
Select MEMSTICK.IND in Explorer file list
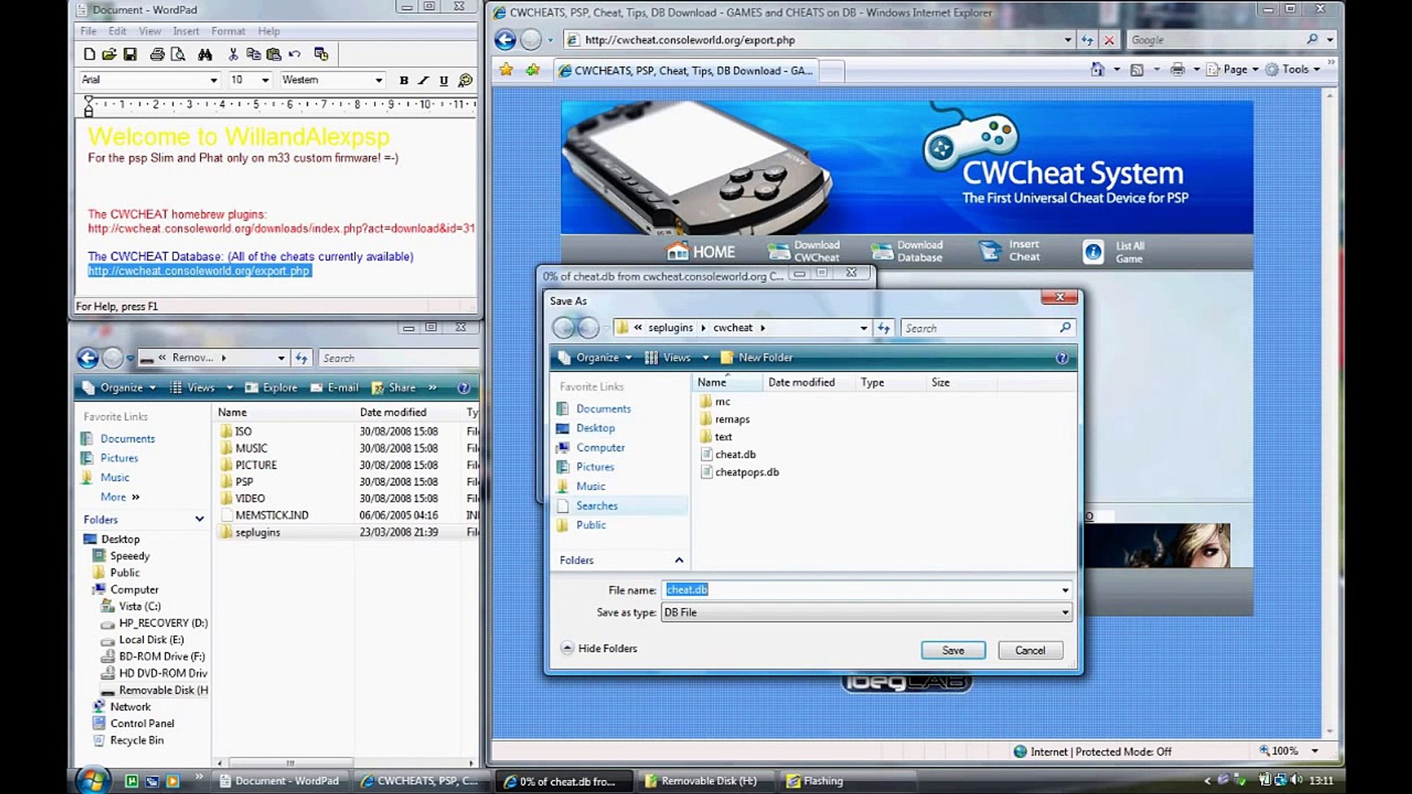coord(264,515)
